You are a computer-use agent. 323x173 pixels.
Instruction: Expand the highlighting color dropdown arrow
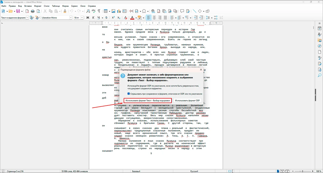coord(143,18)
